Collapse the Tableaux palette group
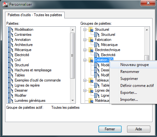The image size is (157, 137). [x=85, y=80]
